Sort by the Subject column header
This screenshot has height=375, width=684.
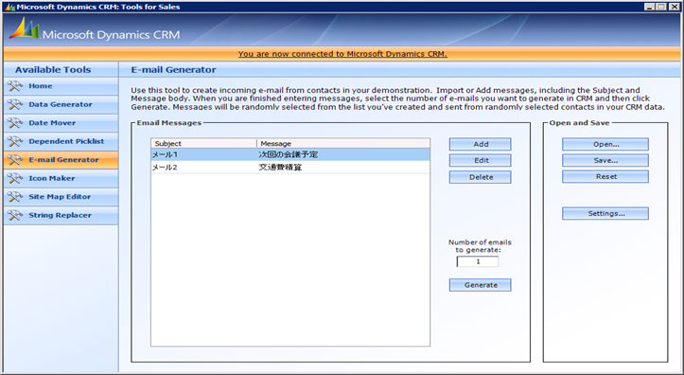click(x=204, y=144)
